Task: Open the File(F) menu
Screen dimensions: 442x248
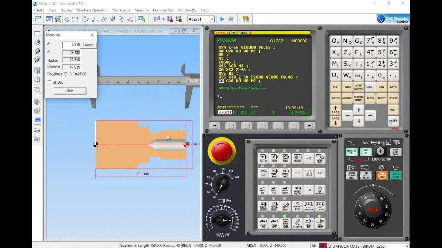Action: [39, 10]
